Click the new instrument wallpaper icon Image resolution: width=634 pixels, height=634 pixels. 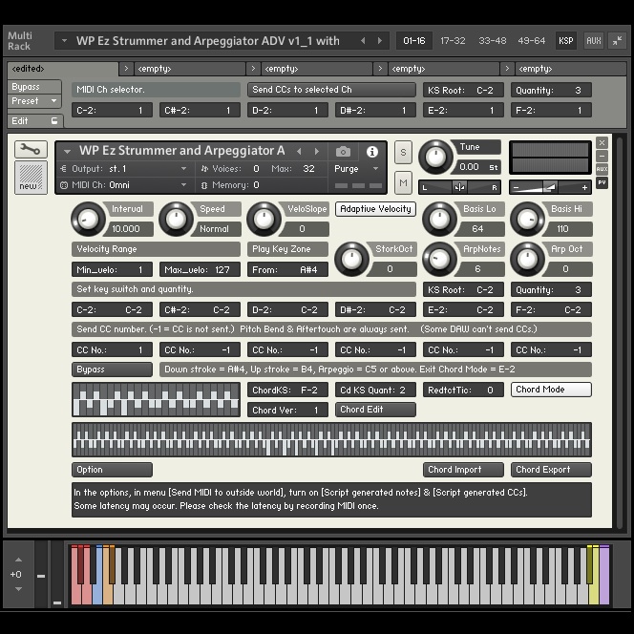coord(31,178)
